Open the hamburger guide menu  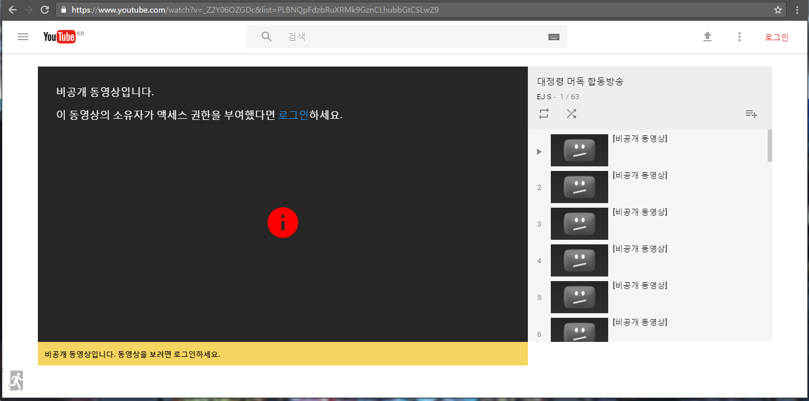point(23,37)
